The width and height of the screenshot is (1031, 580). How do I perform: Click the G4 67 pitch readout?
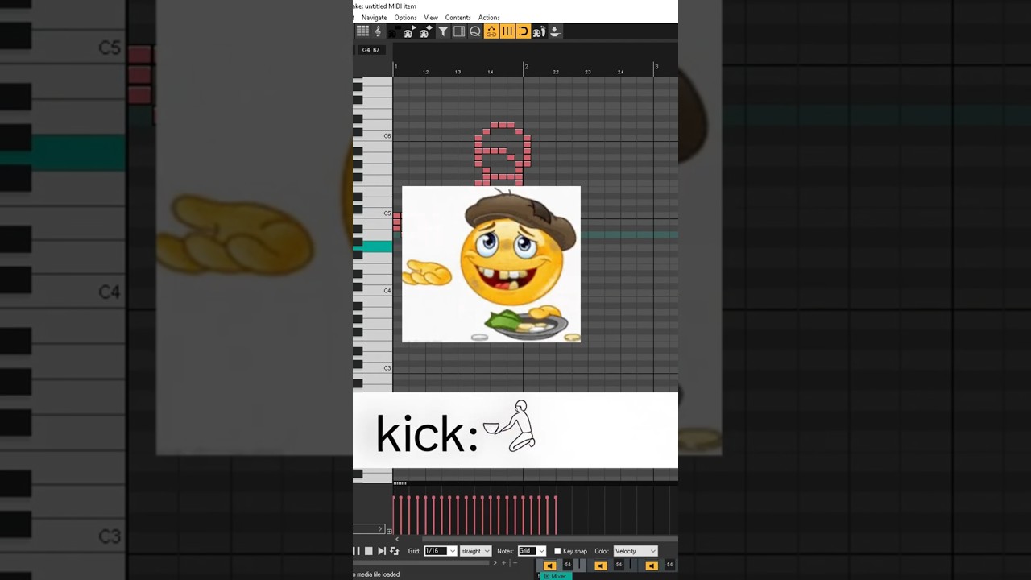[x=371, y=50]
